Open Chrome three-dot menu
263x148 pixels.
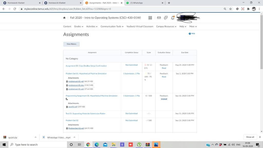259,9
